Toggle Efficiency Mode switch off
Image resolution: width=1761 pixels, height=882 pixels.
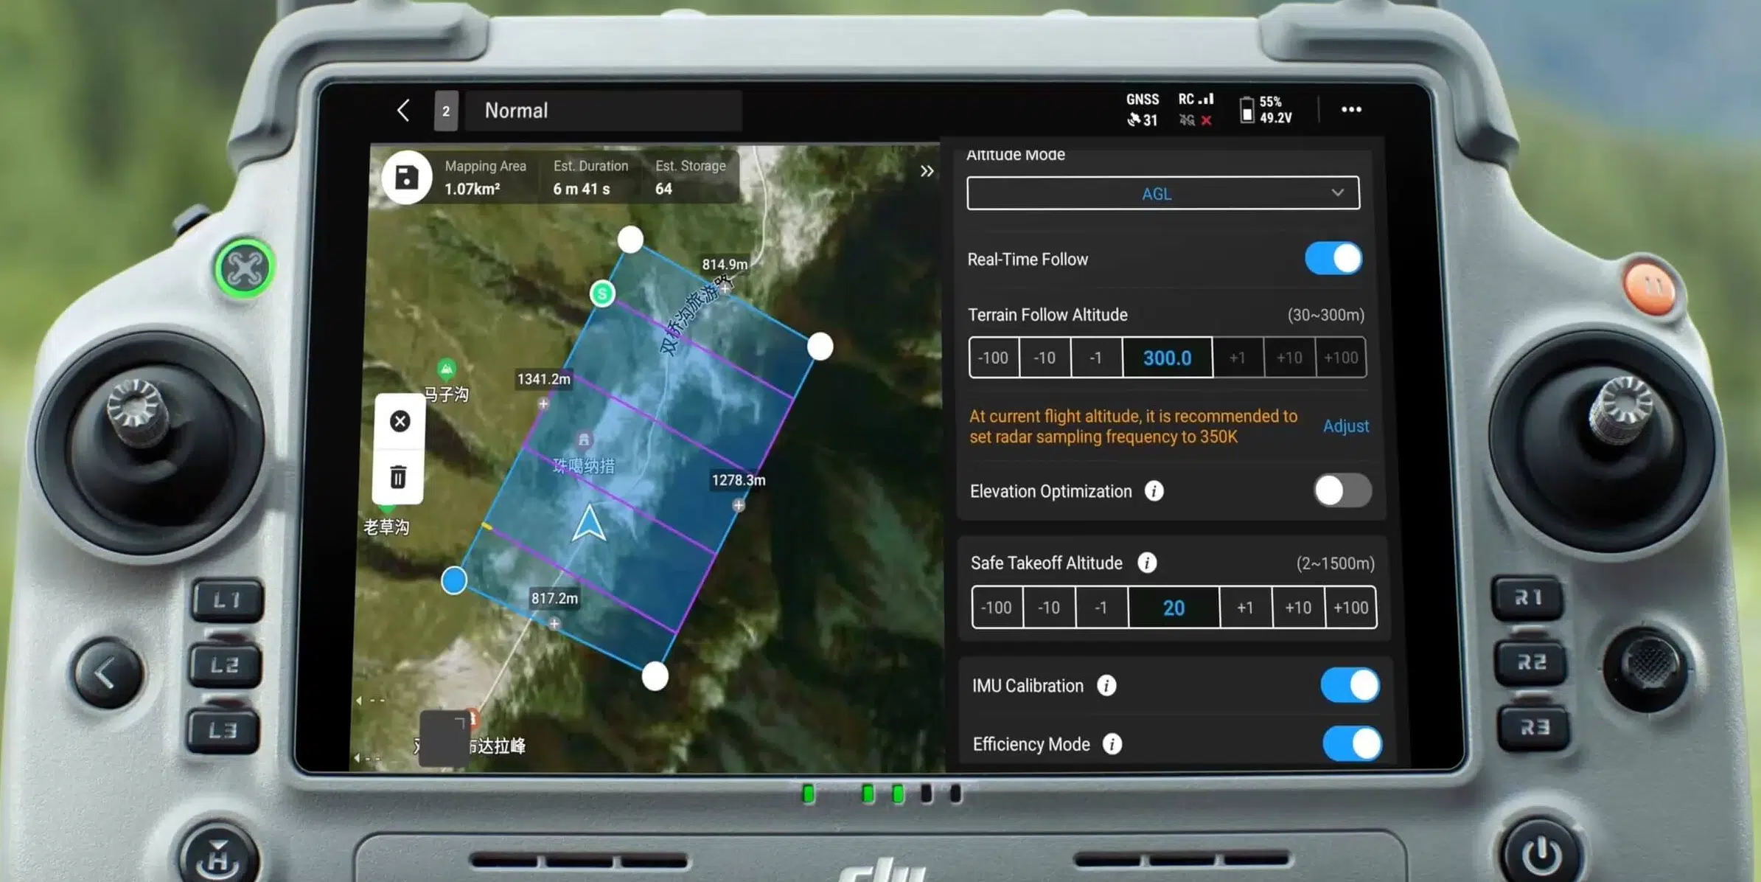pyautogui.click(x=1351, y=744)
